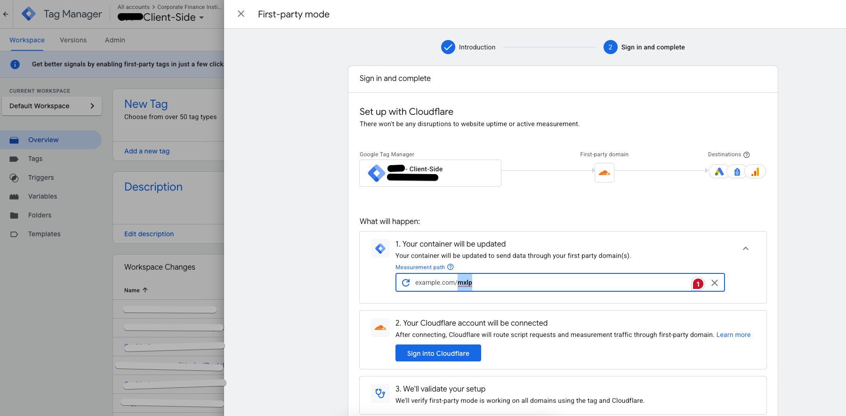
Task: Open Variables in the sidebar
Action: point(42,196)
